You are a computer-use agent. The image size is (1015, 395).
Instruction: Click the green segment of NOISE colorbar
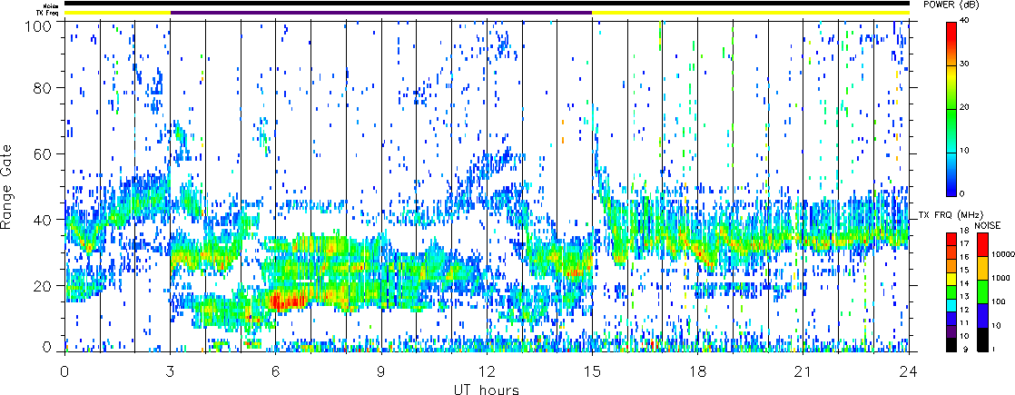982,292
